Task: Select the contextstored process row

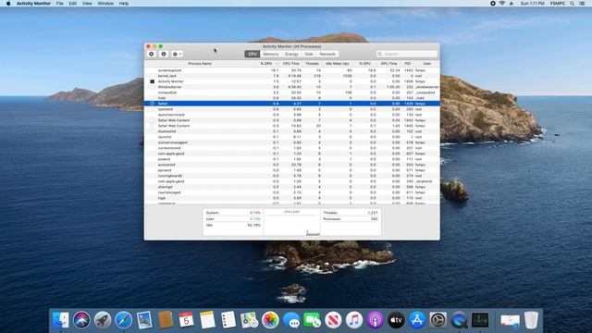Action: [292, 148]
